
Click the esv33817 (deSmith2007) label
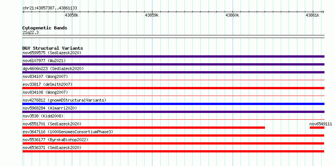[x=47, y=84]
